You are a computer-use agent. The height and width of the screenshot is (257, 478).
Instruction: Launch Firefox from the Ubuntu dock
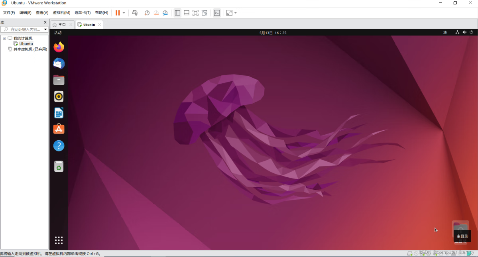pos(59,47)
